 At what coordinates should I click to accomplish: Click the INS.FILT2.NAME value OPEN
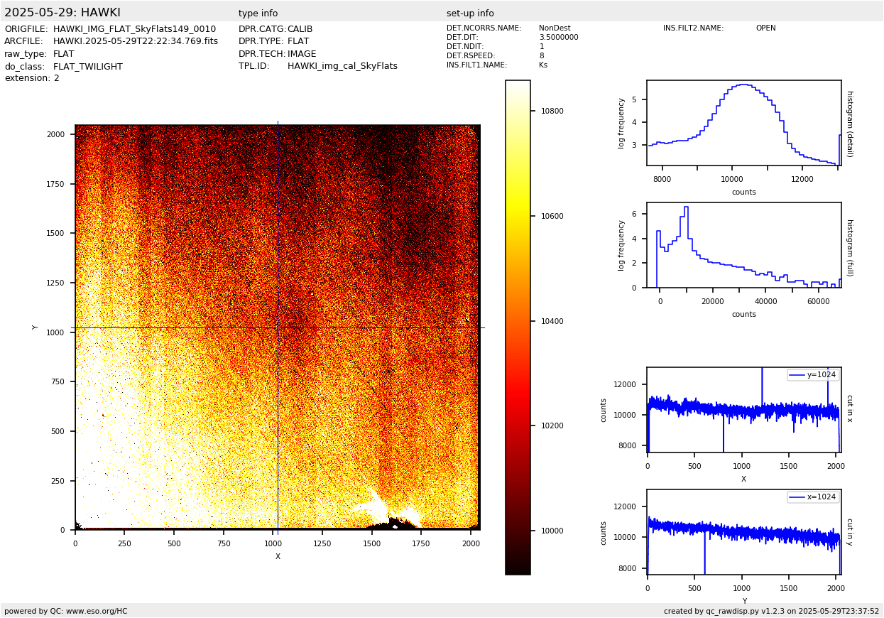(765, 28)
